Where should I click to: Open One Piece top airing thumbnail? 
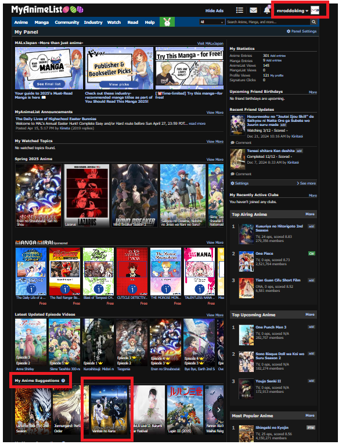click(x=246, y=261)
